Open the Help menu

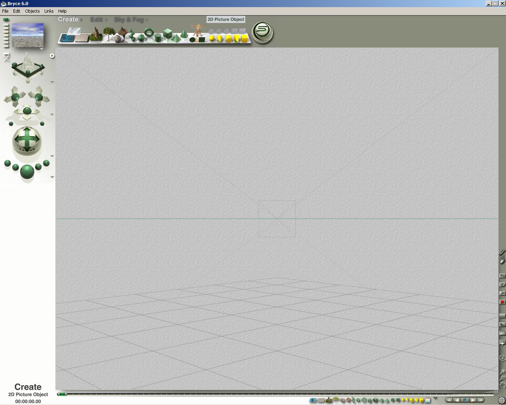63,11
